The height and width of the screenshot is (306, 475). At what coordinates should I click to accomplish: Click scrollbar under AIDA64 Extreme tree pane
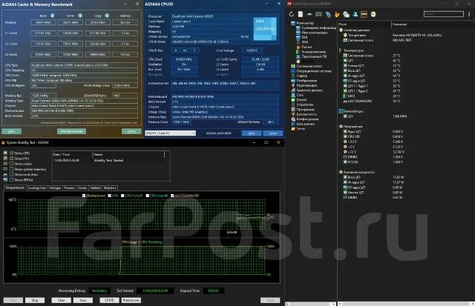[311, 304]
